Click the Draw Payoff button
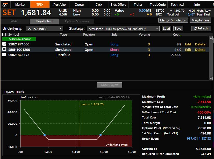This screenshot has height=159, width=214. click(x=110, y=85)
